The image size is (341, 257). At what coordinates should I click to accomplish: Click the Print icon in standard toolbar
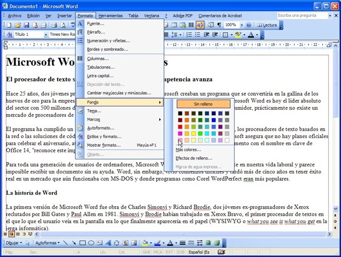[x=54, y=25]
